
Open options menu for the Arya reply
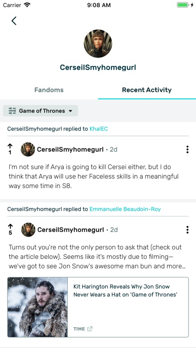point(187,149)
